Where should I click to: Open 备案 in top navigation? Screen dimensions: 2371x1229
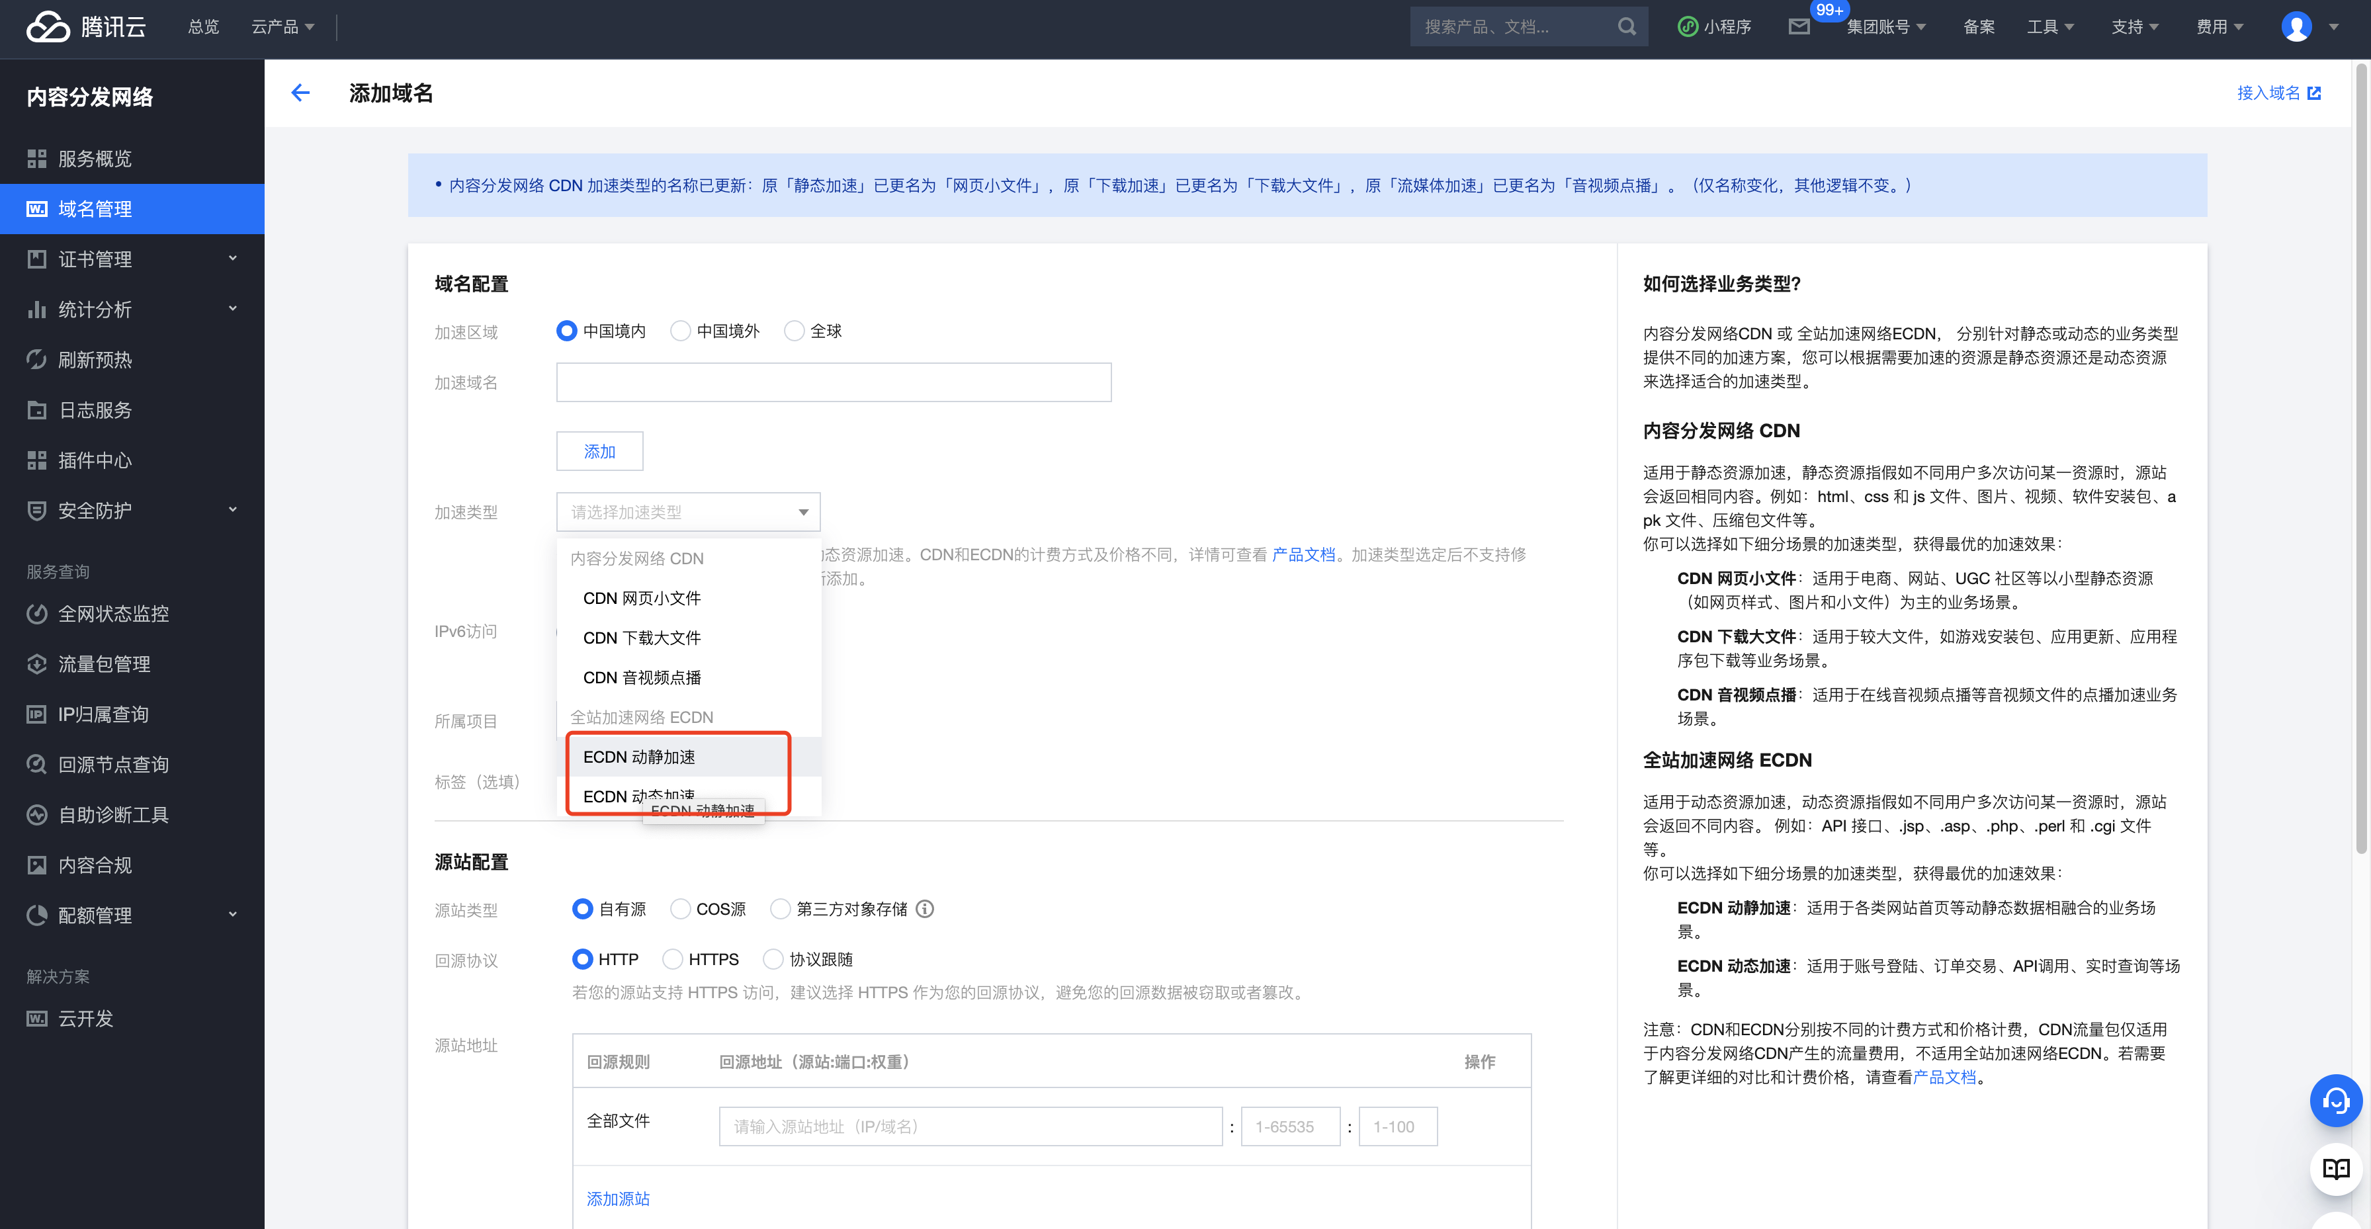[x=1979, y=26]
